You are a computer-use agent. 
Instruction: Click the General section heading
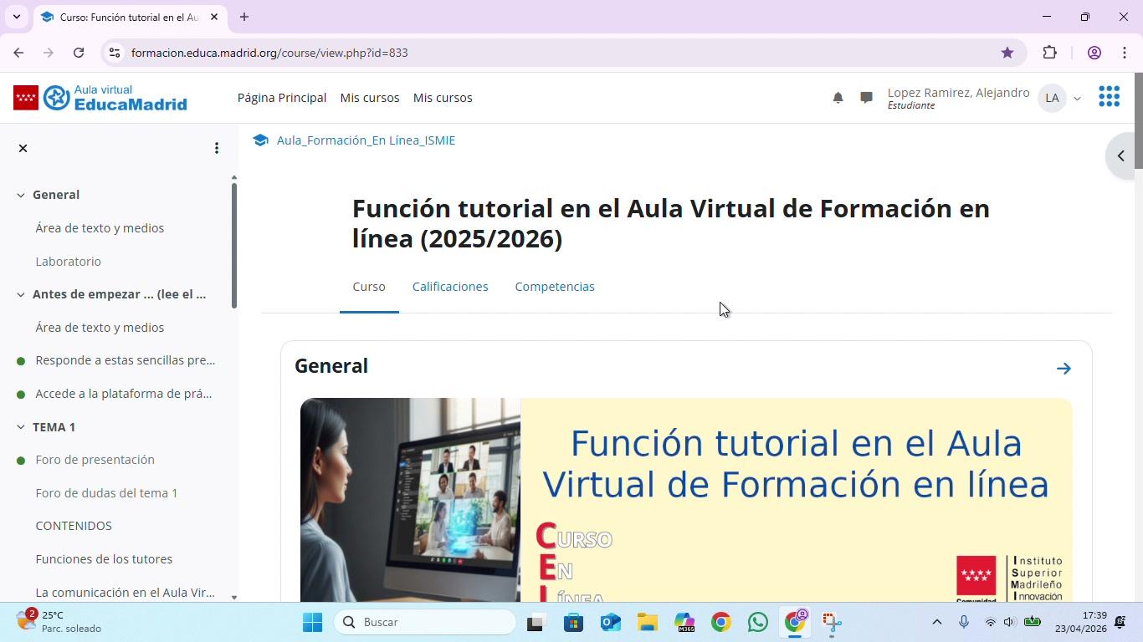331,366
